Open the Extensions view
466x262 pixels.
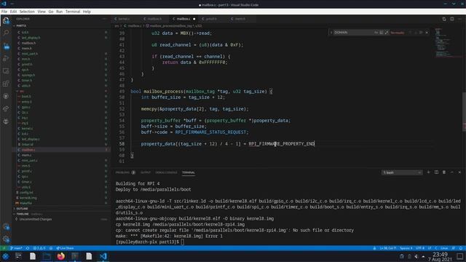(6, 84)
